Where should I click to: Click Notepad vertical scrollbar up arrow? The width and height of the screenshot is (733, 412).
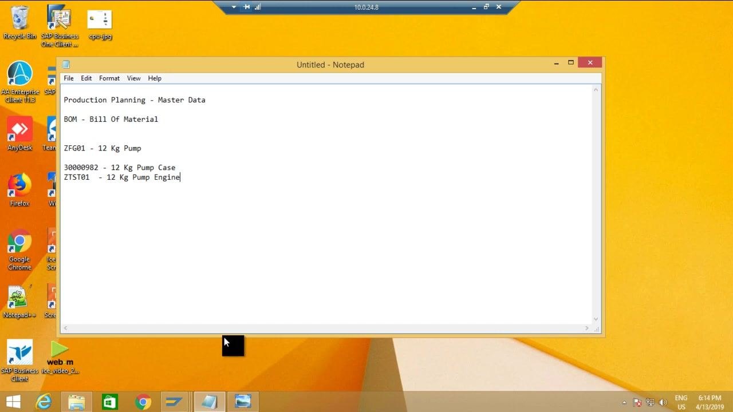596,90
